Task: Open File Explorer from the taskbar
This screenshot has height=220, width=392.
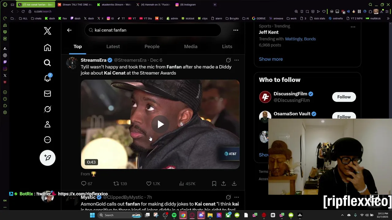Action: pos(210,215)
